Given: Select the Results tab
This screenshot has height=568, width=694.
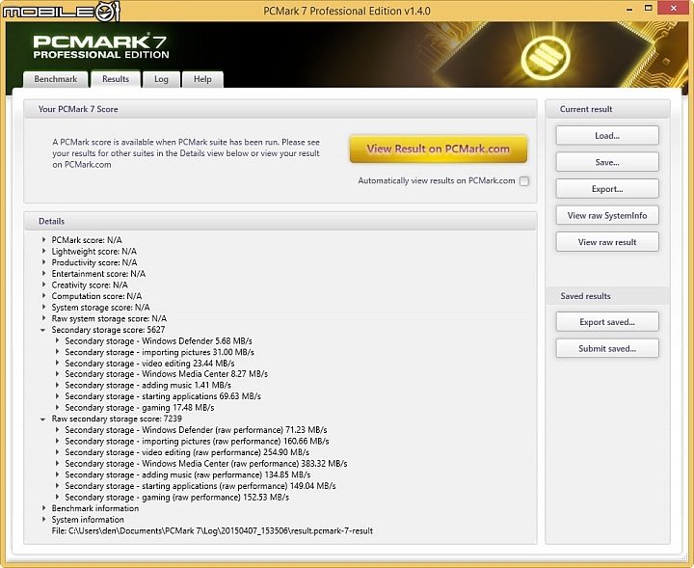Looking at the screenshot, I should (x=116, y=79).
